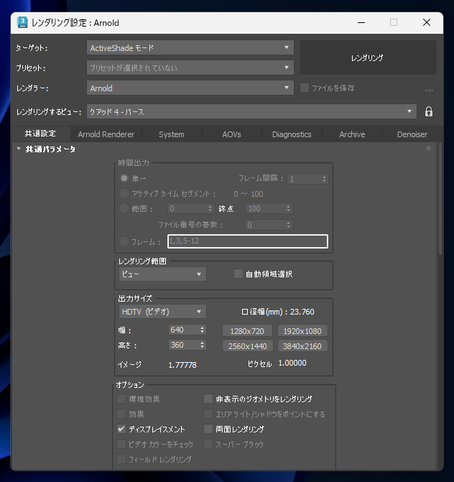Toggle the フィールド レンダリング checkbox
The height and width of the screenshot is (482, 454).
pyautogui.click(x=121, y=459)
